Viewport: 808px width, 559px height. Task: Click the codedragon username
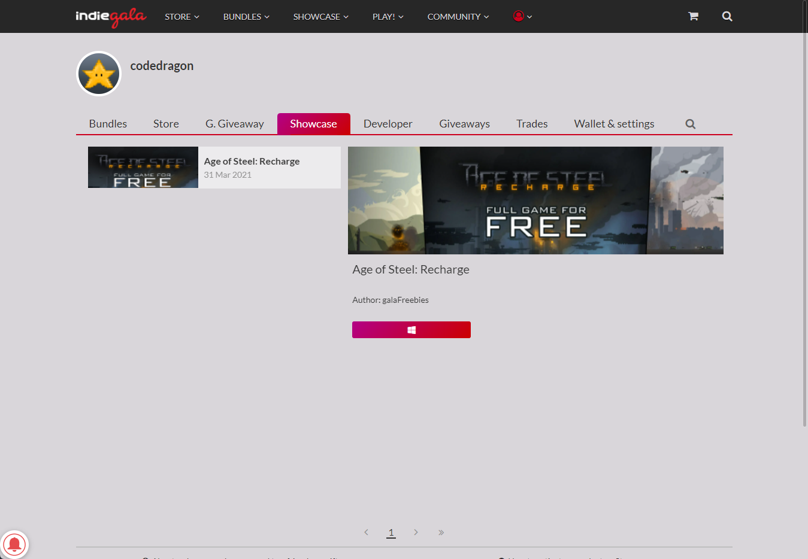point(162,66)
